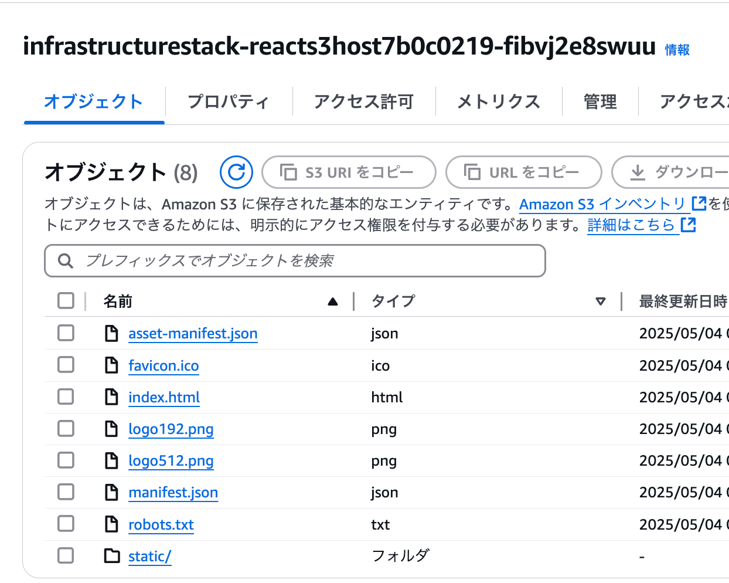Open the asset-manifest.json object link
729x583 pixels.
(193, 333)
